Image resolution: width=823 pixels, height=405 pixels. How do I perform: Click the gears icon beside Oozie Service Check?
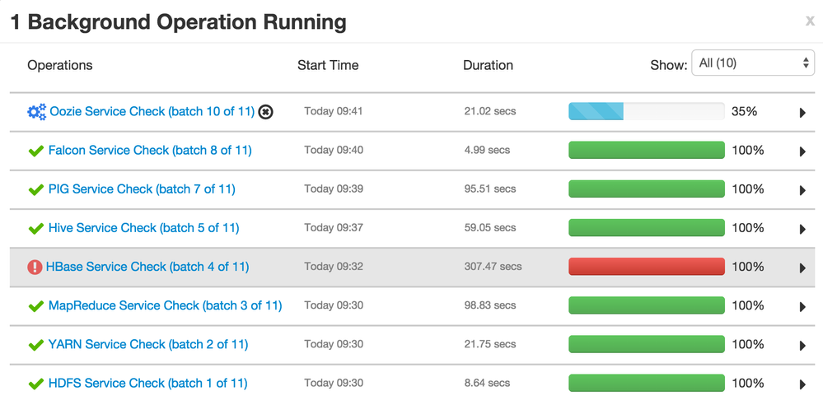point(36,112)
